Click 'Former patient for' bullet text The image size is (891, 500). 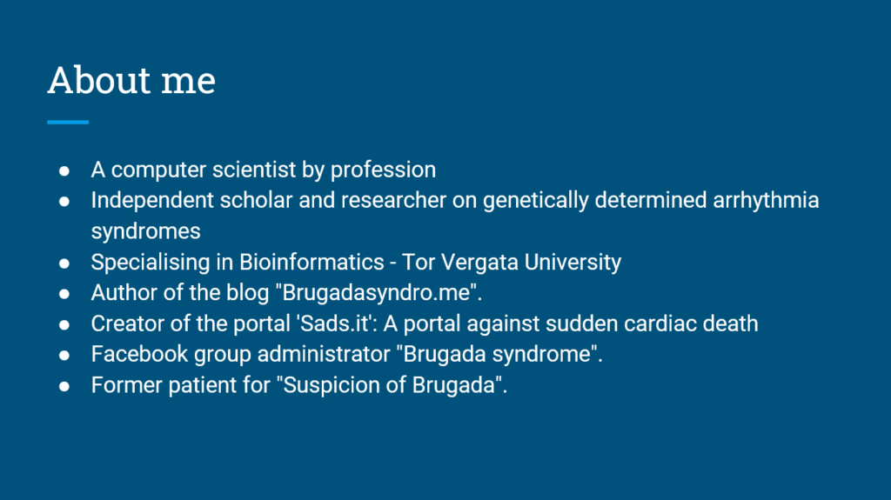tap(180, 385)
